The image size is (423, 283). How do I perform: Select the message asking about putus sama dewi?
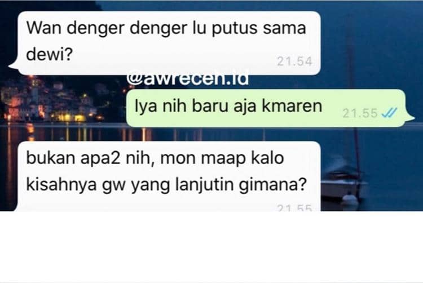point(169,43)
